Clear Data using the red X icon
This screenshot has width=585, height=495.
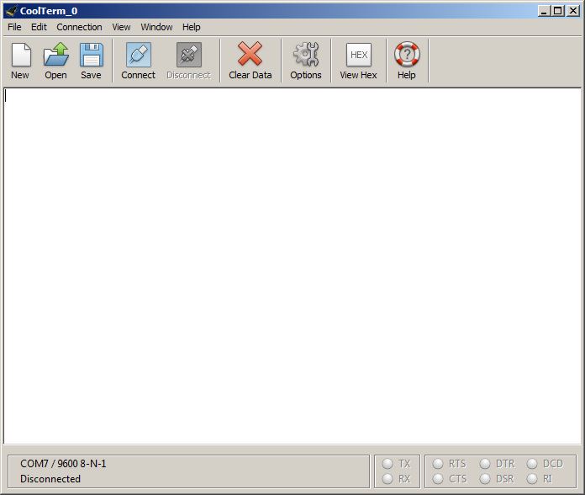click(250, 56)
